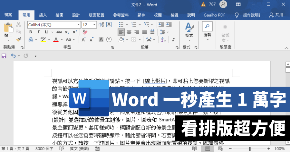Screen dimensions: 290x152
Task: Click the Copy icon
Action: (18, 32)
